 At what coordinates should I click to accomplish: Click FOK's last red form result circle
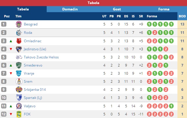point(171,114)
